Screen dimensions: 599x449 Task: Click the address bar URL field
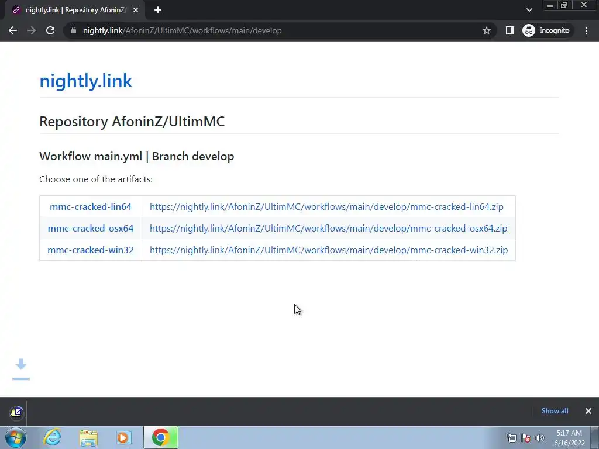(281, 30)
